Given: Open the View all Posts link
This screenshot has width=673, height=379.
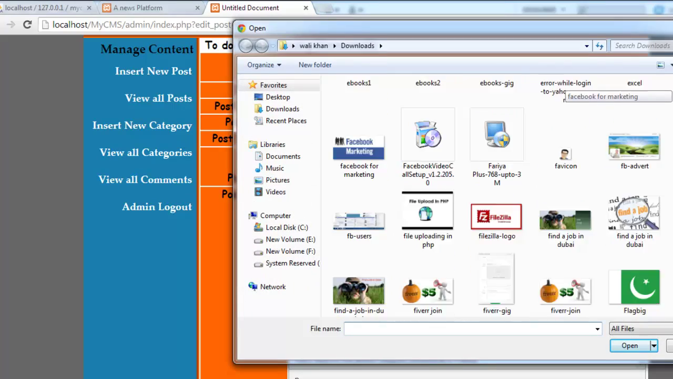Looking at the screenshot, I should (x=158, y=98).
